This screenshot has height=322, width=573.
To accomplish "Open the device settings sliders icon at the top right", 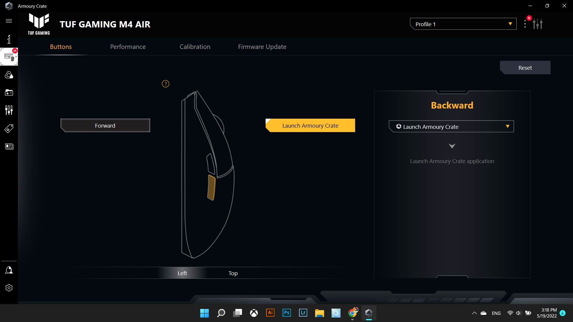I will [x=537, y=24].
